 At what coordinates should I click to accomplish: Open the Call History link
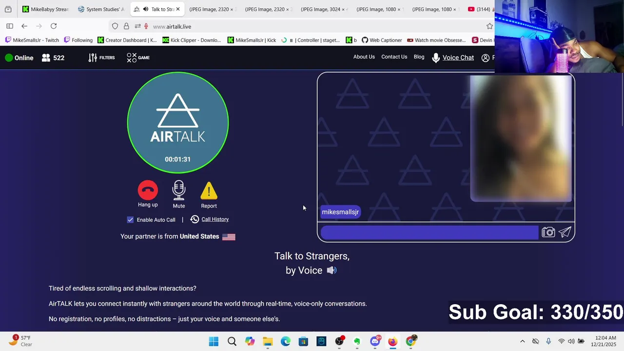point(215,219)
